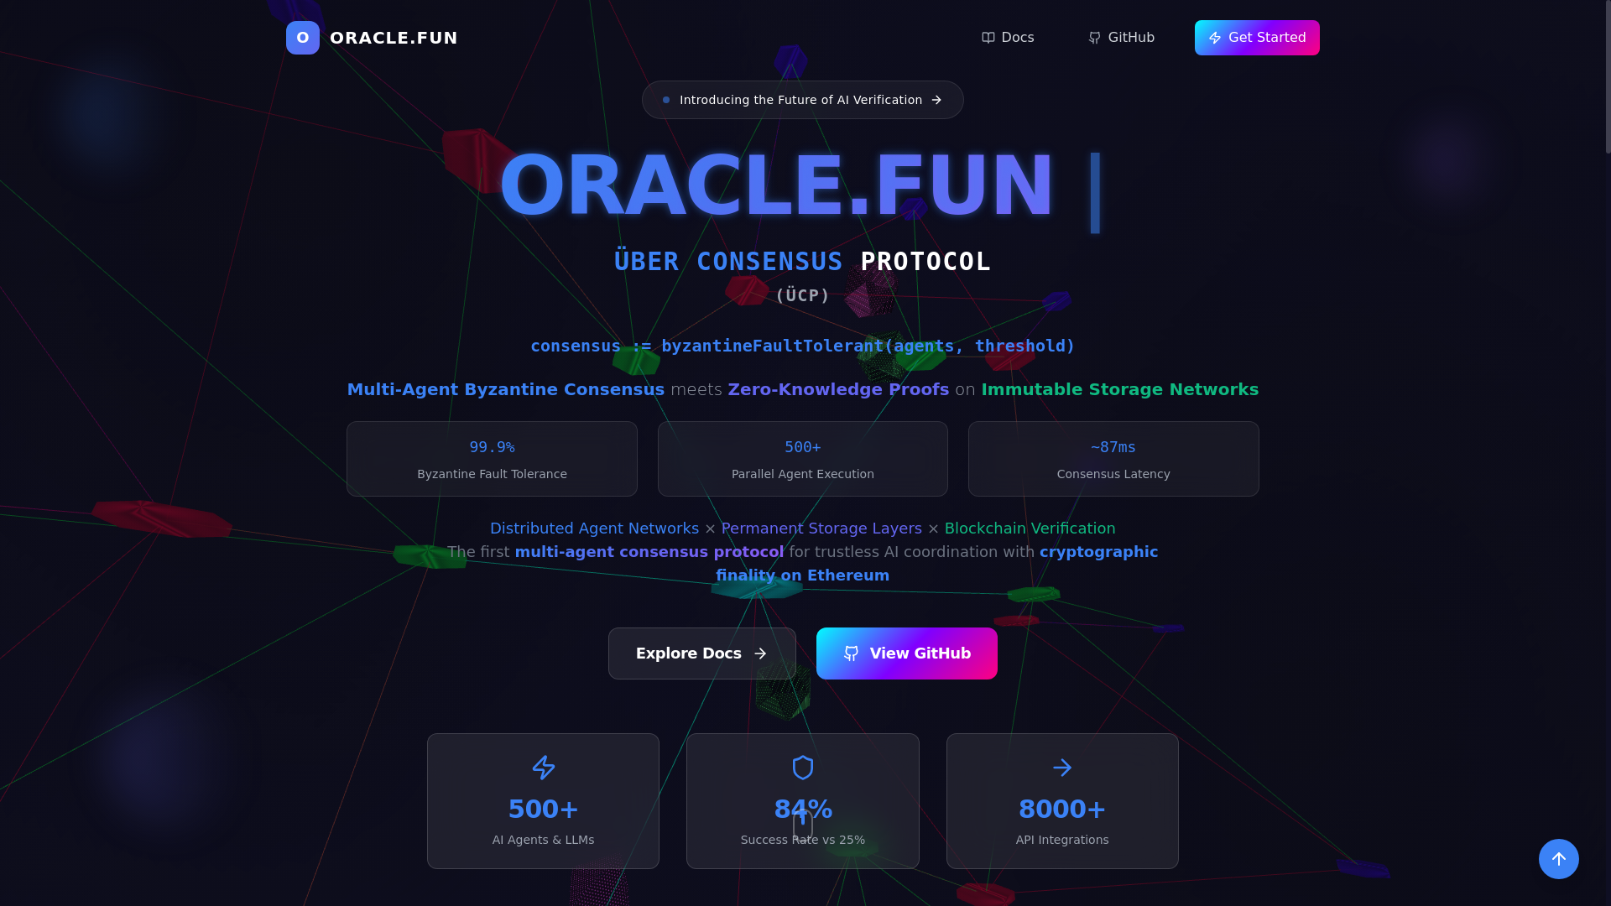
Task: Click Distributed Agent Networks text
Action: [594, 528]
